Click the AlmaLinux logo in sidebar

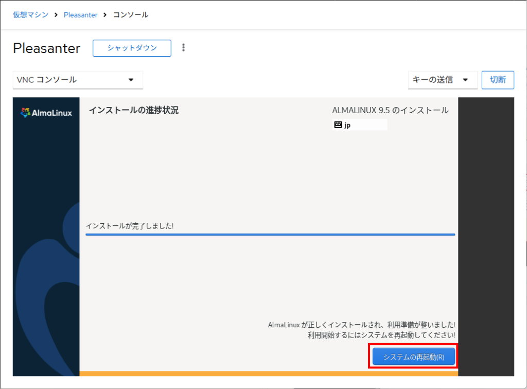point(46,113)
